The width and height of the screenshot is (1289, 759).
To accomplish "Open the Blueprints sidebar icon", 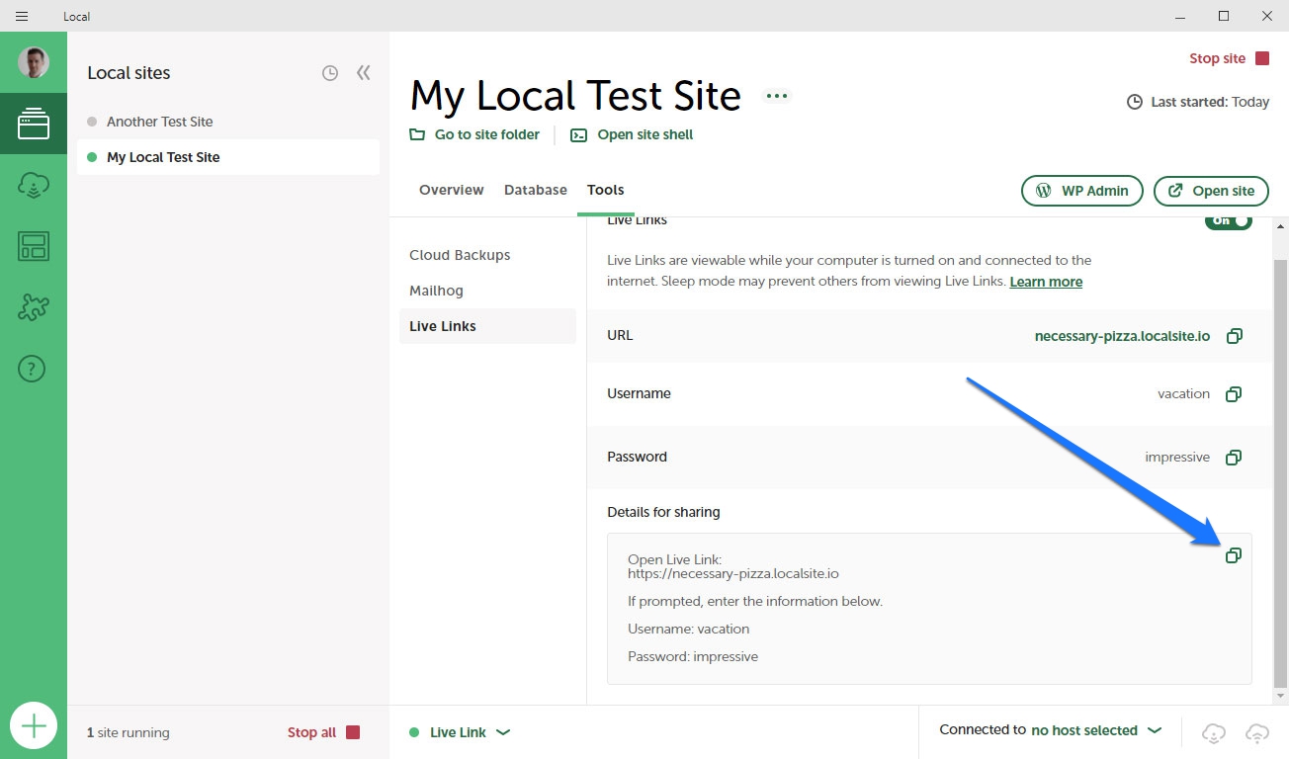I will click(x=34, y=246).
